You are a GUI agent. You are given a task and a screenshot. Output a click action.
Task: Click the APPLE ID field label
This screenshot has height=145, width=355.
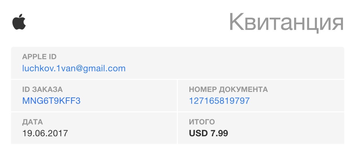click(39, 57)
